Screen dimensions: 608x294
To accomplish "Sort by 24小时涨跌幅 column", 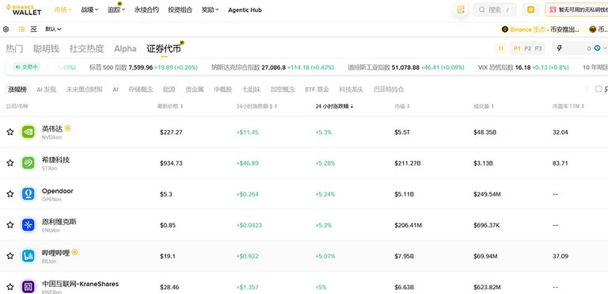I will click(x=334, y=106).
